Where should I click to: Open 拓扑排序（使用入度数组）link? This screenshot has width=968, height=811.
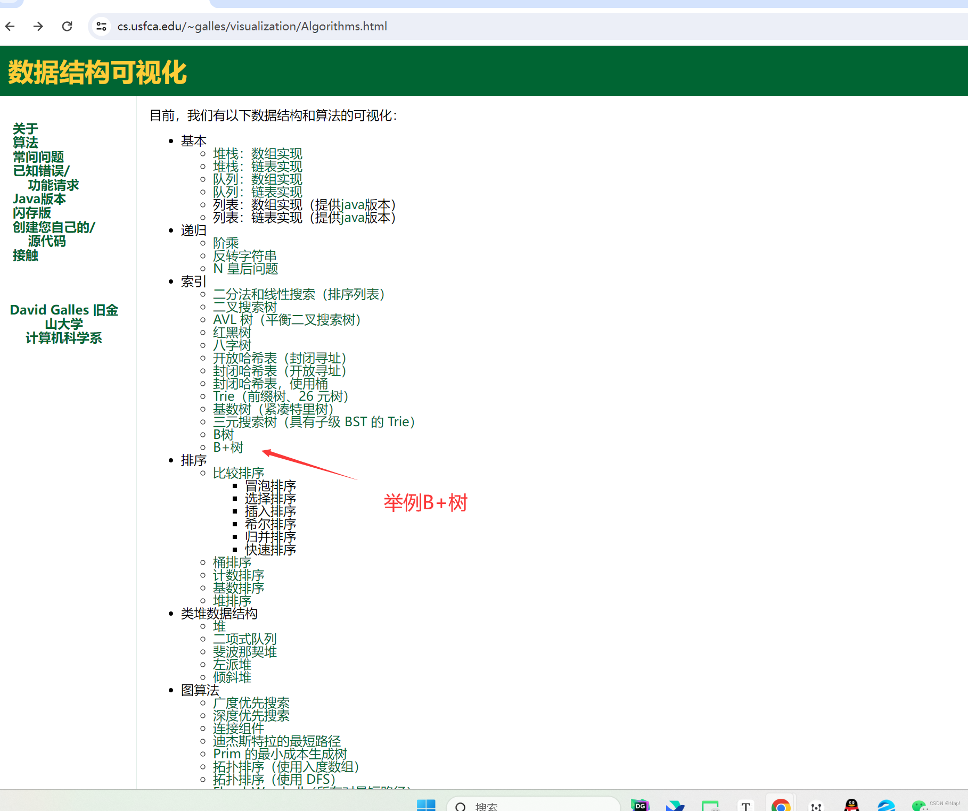tap(286, 767)
